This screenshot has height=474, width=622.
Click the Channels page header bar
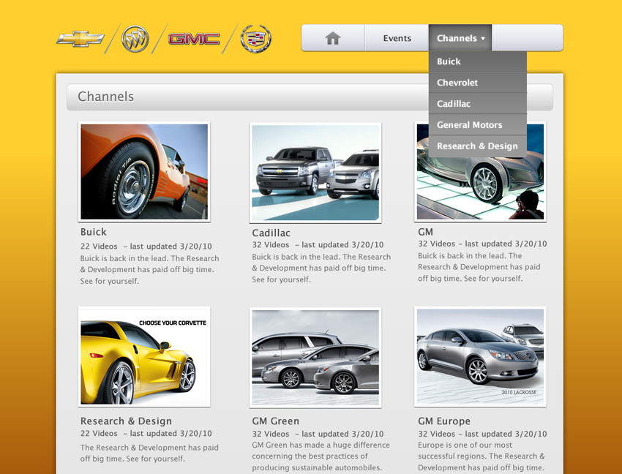click(x=310, y=97)
